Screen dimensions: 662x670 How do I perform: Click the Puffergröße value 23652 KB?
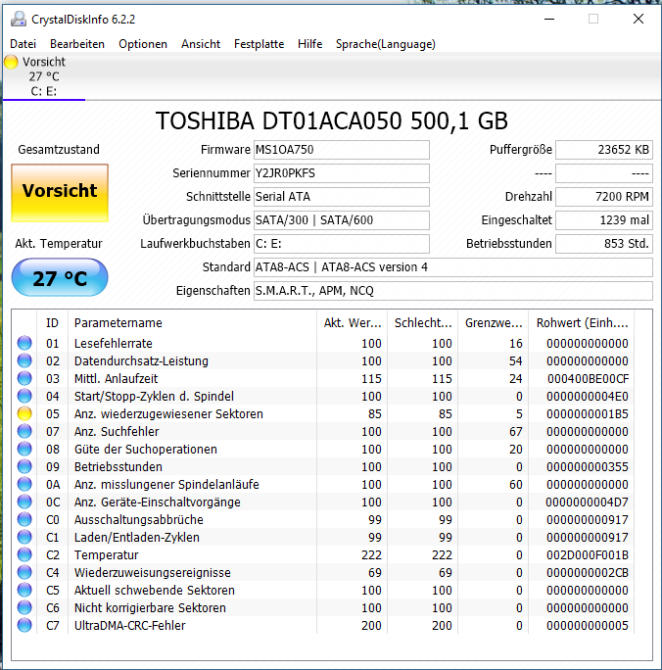(x=604, y=150)
